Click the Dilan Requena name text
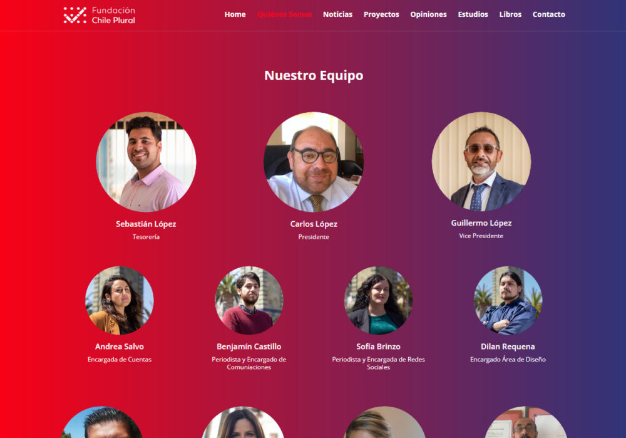626x438 pixels. coord(508,347)
